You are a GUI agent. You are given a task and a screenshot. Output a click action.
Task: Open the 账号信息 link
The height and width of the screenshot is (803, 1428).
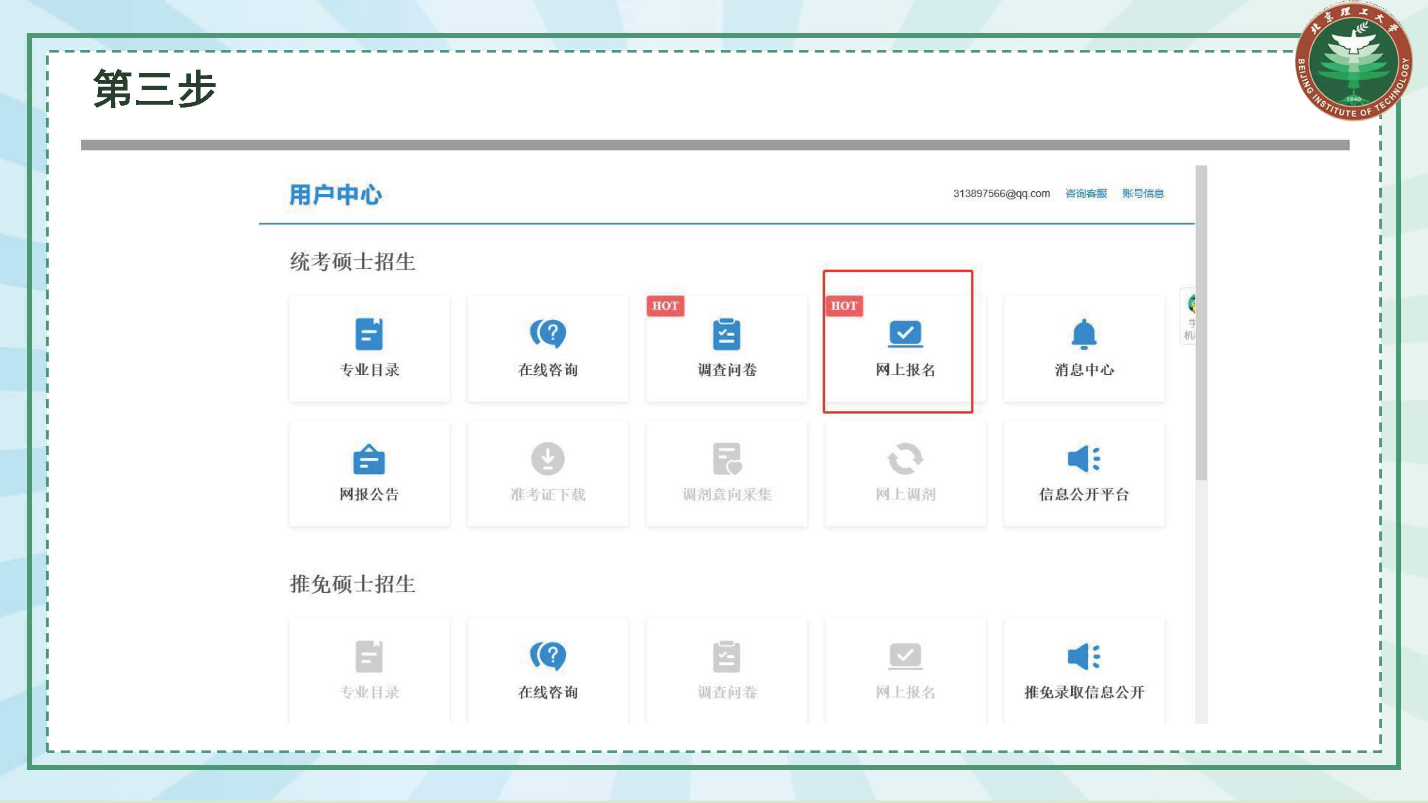point(1143,193)
